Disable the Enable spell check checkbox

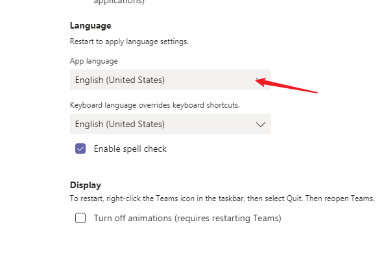(80, 149)
